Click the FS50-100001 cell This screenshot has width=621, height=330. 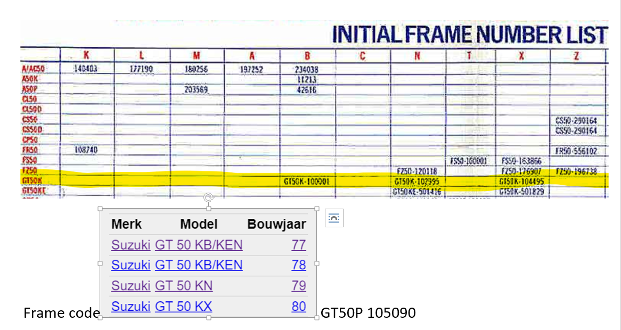(x=469, y=161)
